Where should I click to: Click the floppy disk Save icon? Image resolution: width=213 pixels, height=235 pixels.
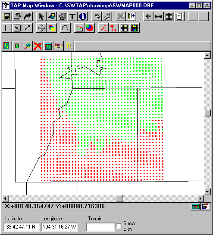[x=7, y=16]
